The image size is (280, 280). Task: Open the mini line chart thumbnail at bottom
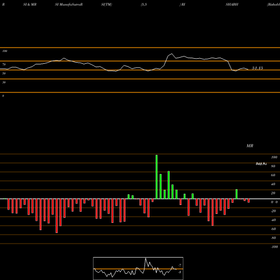(138, 268)
